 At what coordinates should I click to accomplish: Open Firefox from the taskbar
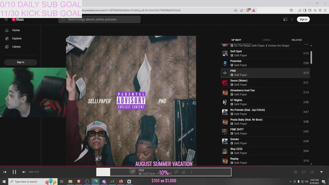click(121, 182)
